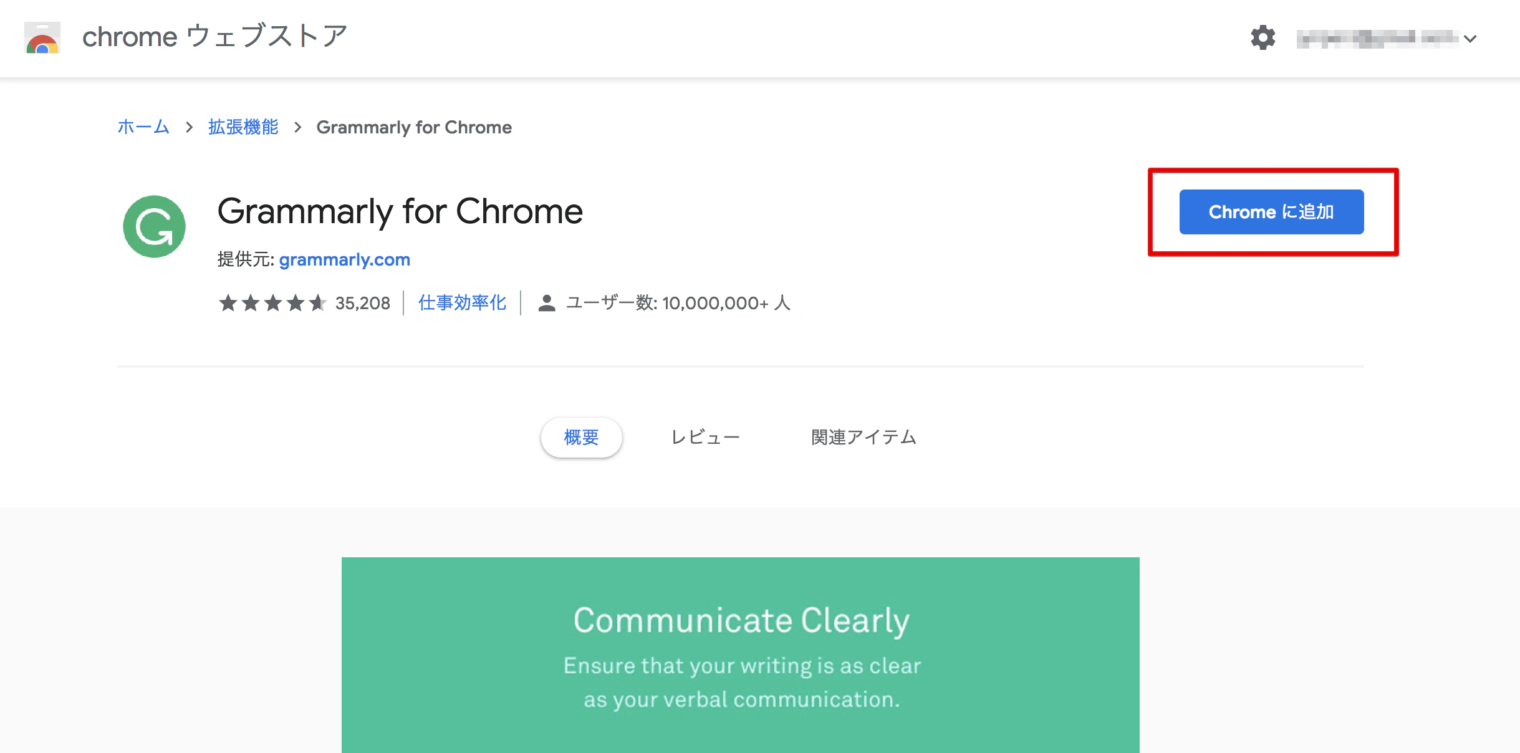Click the Communicate Clearly banner image
The width and height of the screenshot is (1520, 753).
[x=740, y=655]
